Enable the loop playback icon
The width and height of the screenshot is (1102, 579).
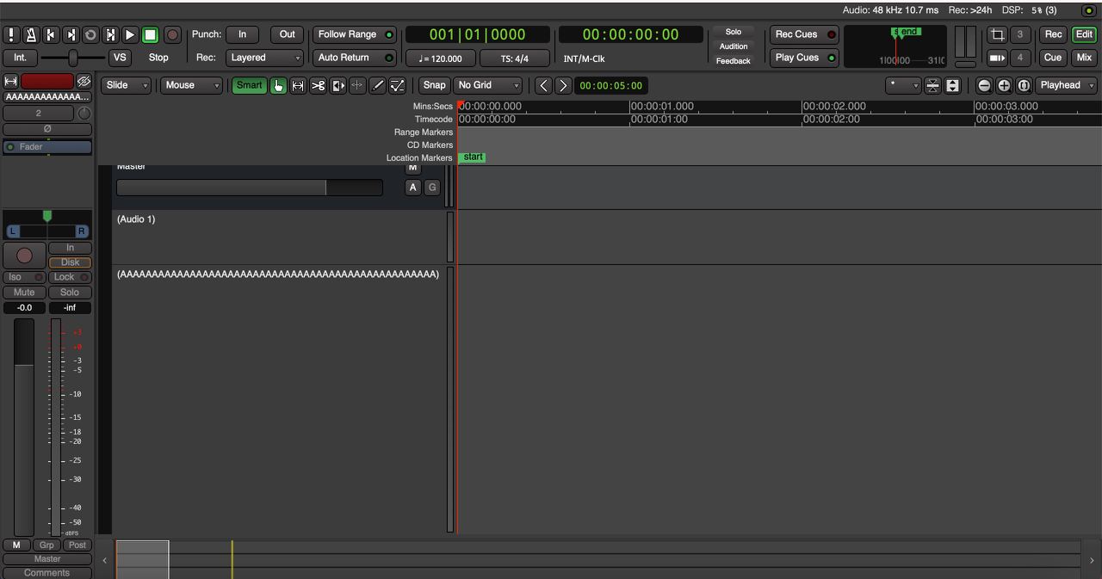pos(90,35)
